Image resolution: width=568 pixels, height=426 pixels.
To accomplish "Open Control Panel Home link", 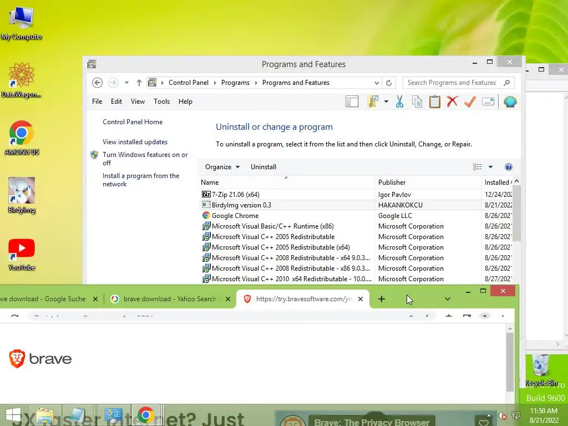I will [x=133, y=122].
